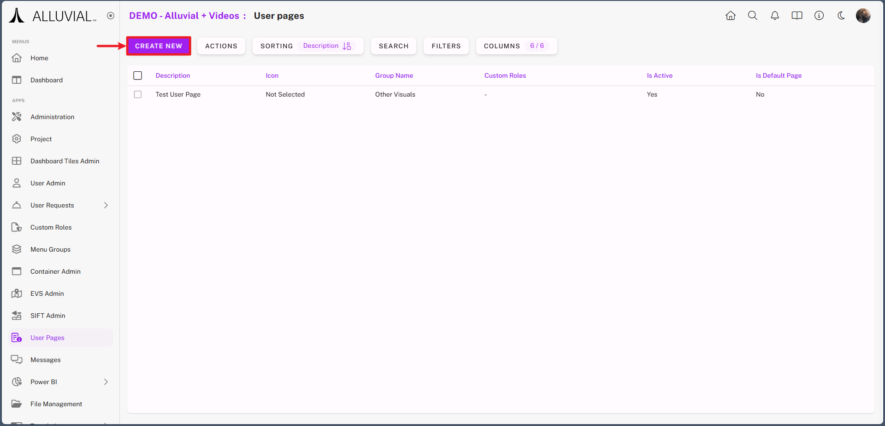Open the Columns 6/6 selector
The width and height of the screenshot is (885, 426).
click(x=516, y=46)
